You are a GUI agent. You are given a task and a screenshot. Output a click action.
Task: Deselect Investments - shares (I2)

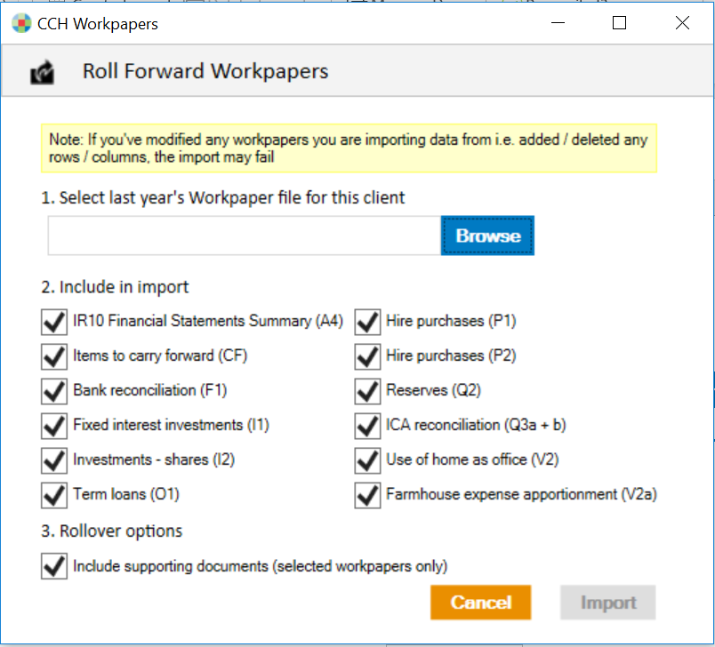[54, 460]
